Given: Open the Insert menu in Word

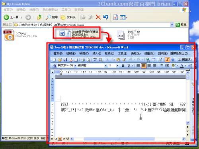Looking at the screenshot, I should (x=97, y=54).
